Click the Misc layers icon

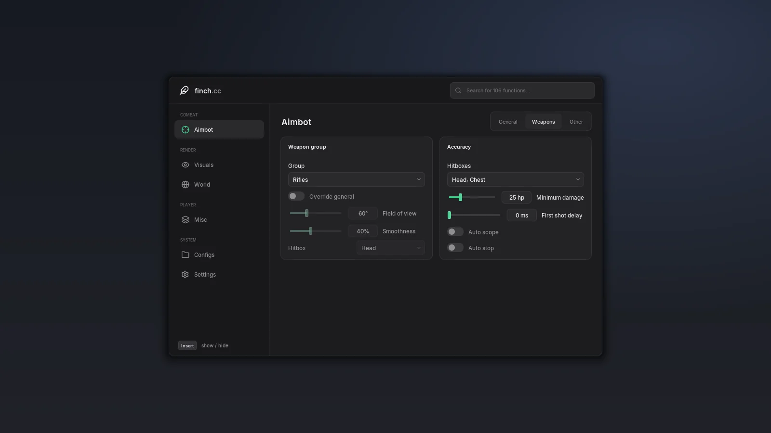click(x=185, y=219)
